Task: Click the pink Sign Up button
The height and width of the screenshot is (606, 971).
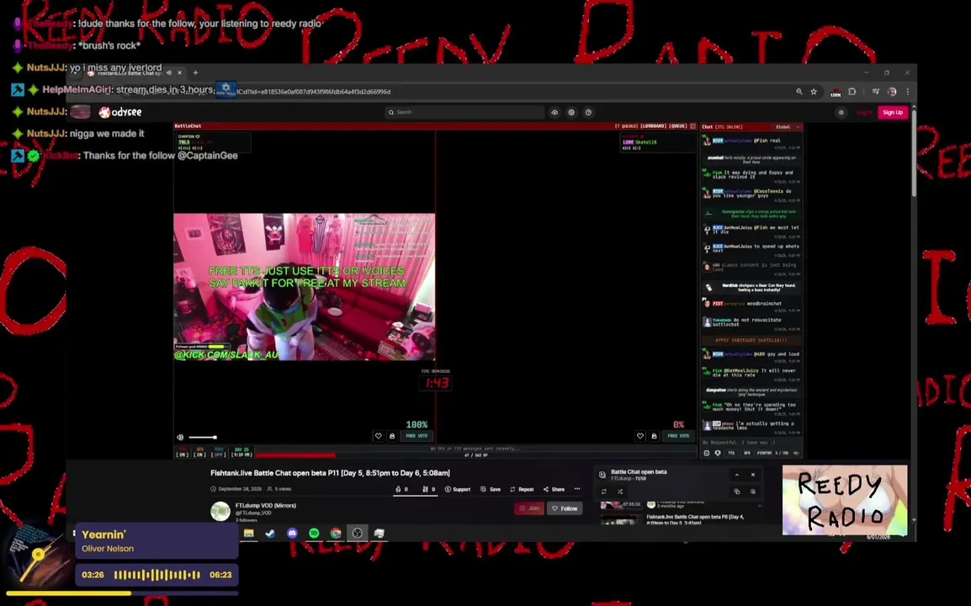Action: pyautogui.click(x=893, y=112)
